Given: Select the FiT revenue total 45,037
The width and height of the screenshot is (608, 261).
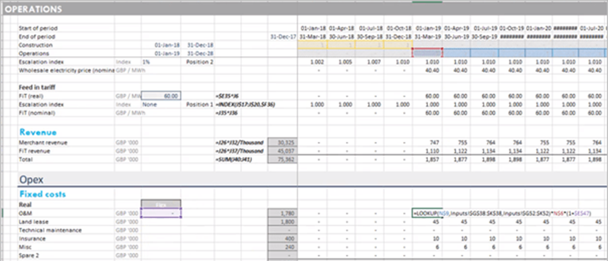Looking at the screenshot, I should click(282, 151).
